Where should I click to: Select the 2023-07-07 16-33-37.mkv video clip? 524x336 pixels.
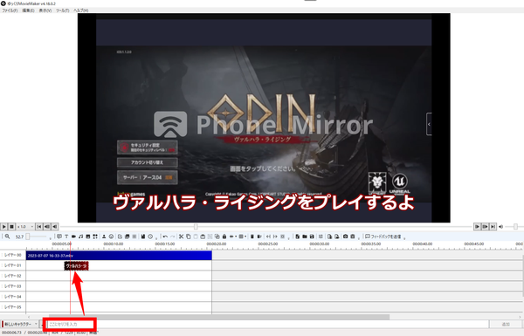119,256
